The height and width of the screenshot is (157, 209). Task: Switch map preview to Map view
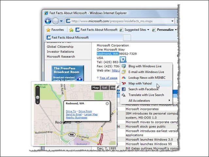pyautogui.click(x=96, y=88)
